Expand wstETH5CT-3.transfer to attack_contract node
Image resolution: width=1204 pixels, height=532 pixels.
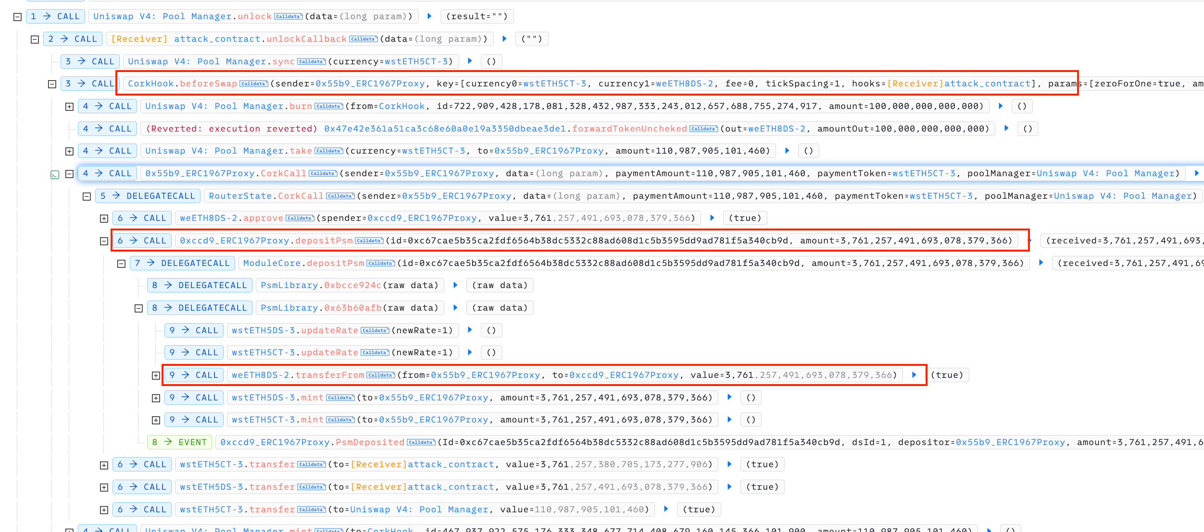click(x=104, y=465)
